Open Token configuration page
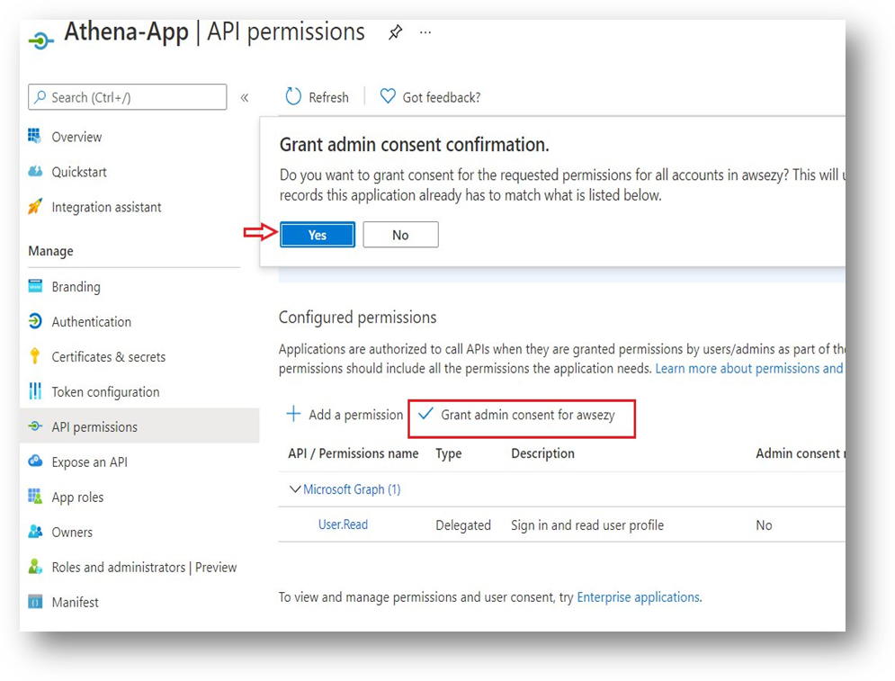Viewport: 895px width, 681px height. tap(105, 392)
